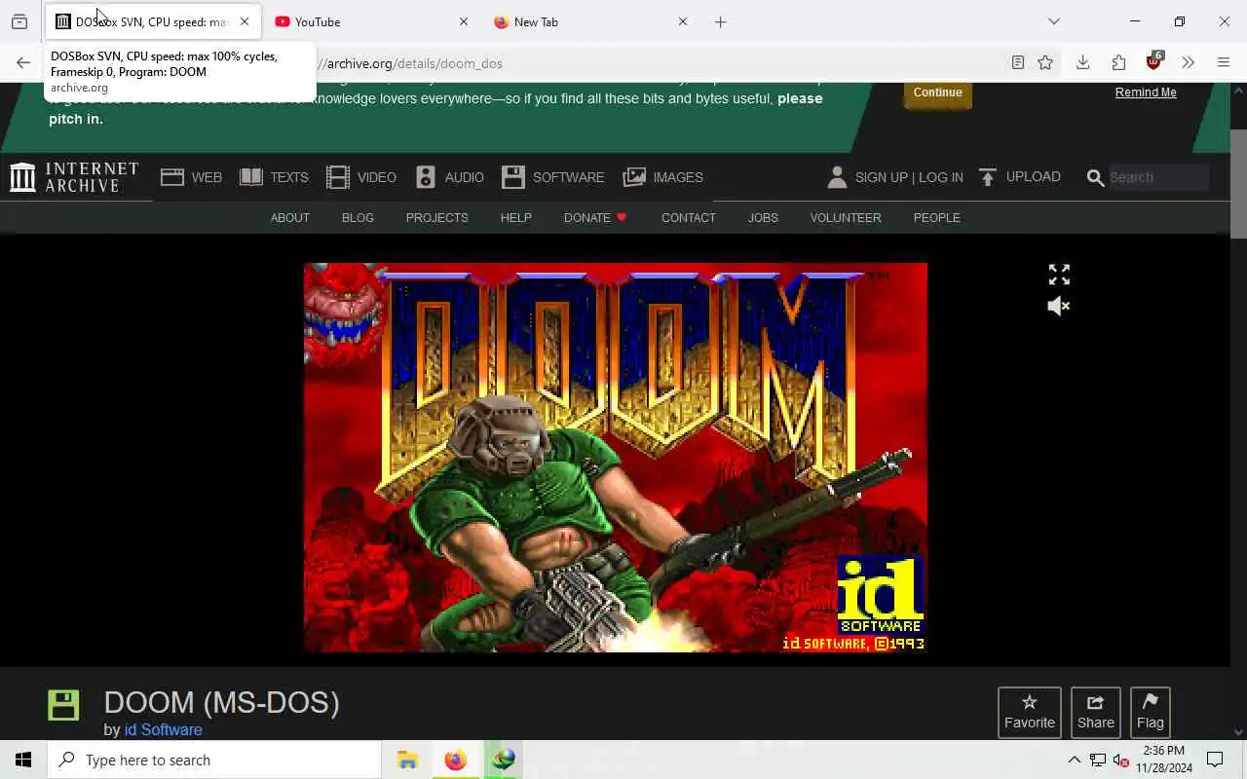Close the DOSBox SVN tab
1247x779 pixels.
[245, 21]
